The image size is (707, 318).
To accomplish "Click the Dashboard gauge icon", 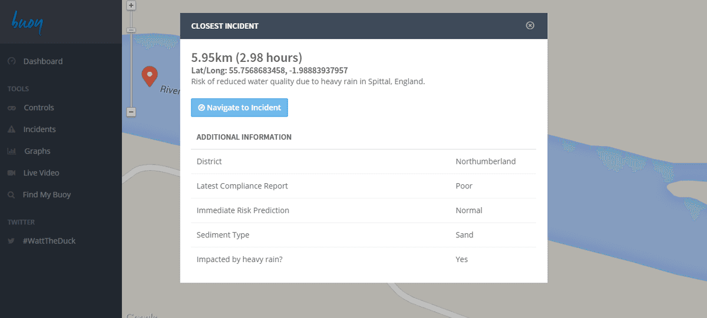I will tap(11, 61).
